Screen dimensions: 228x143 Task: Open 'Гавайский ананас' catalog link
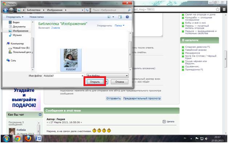196,50
